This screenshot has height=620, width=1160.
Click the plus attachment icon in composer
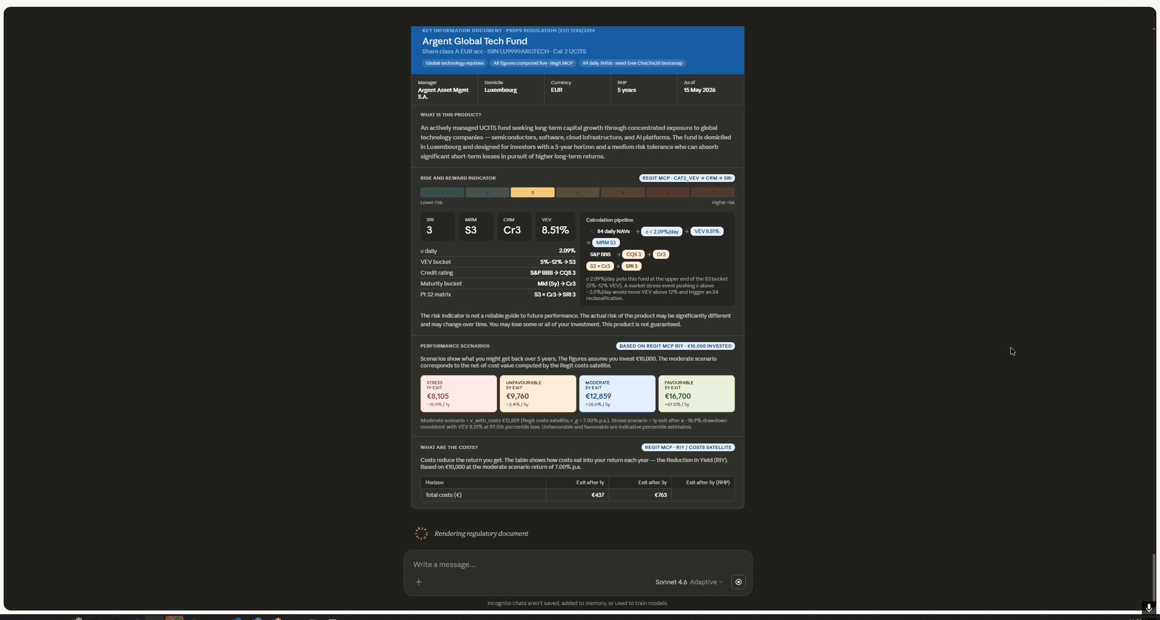419,582
